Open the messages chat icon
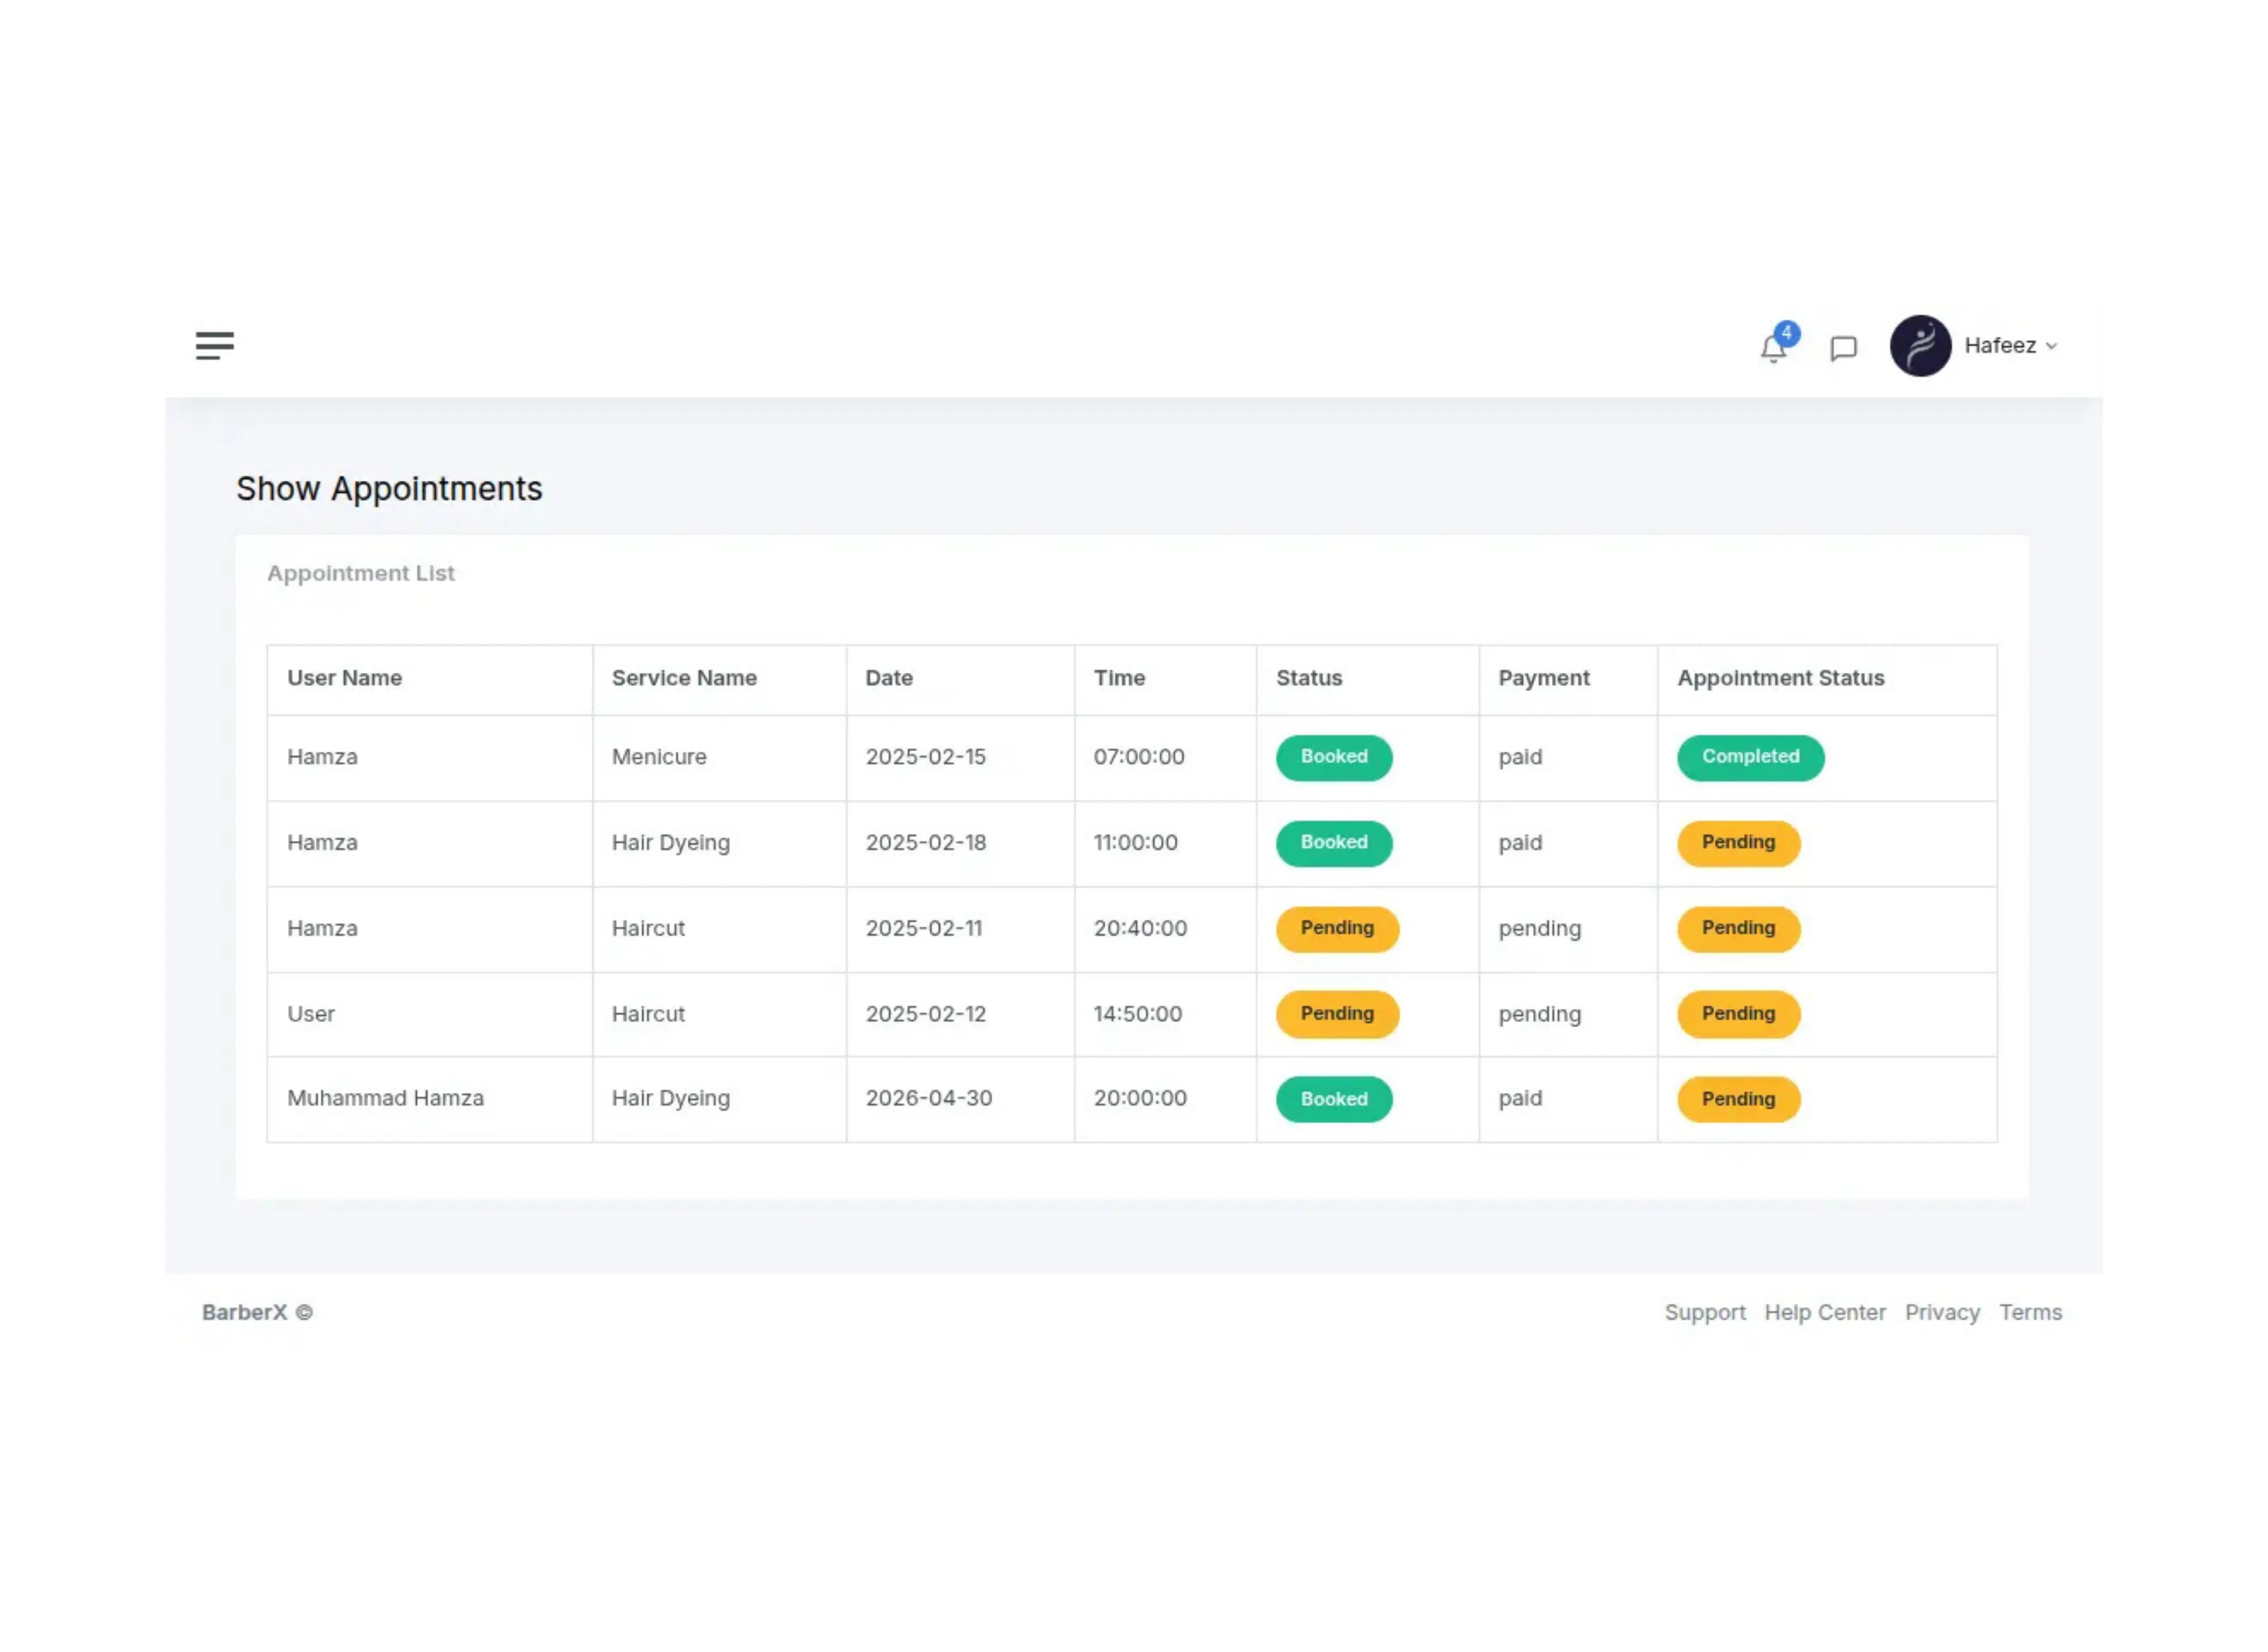 [x=1844, y=348]
